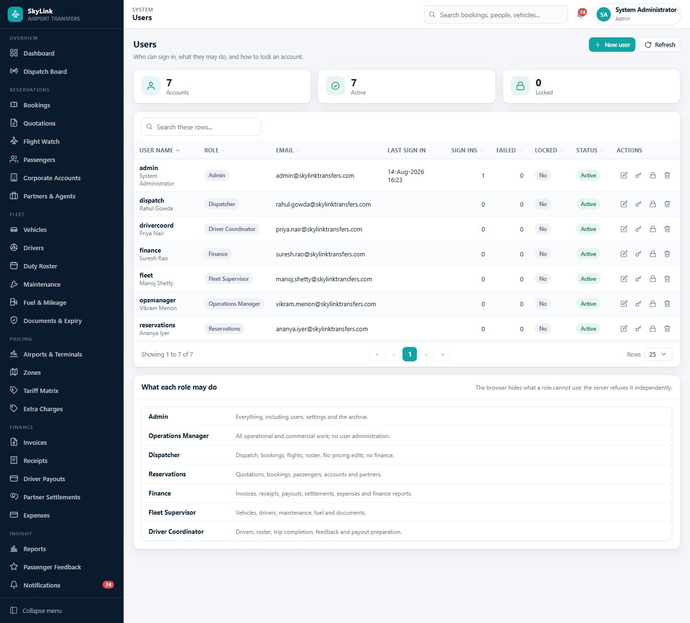Click the New user button

tap(612, 45)
